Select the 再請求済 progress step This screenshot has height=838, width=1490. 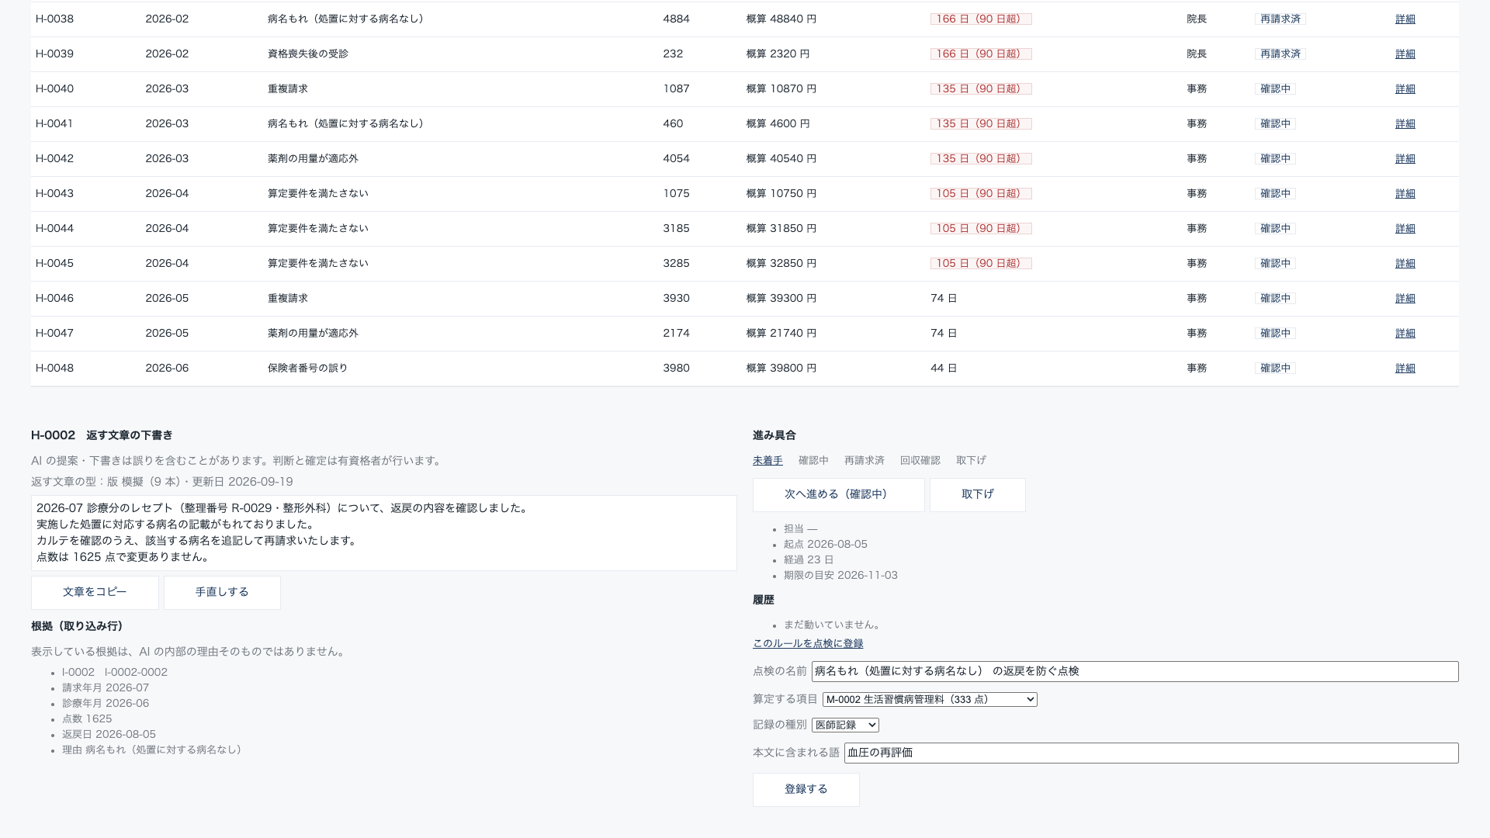[x=864, y=460]
